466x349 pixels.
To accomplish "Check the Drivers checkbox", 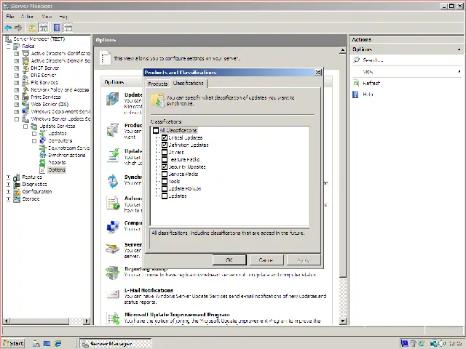I will click(x=165, y=152).
